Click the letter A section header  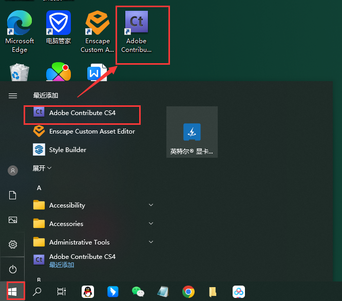coord(39,188)
